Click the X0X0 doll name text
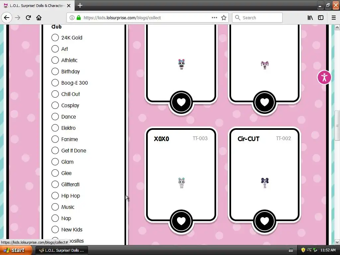 tap(161, 139)
